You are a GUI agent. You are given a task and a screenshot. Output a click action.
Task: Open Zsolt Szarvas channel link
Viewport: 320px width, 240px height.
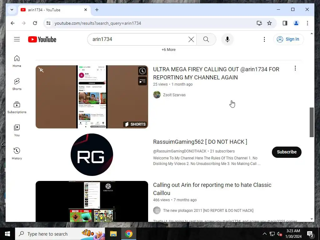[174, 95]
